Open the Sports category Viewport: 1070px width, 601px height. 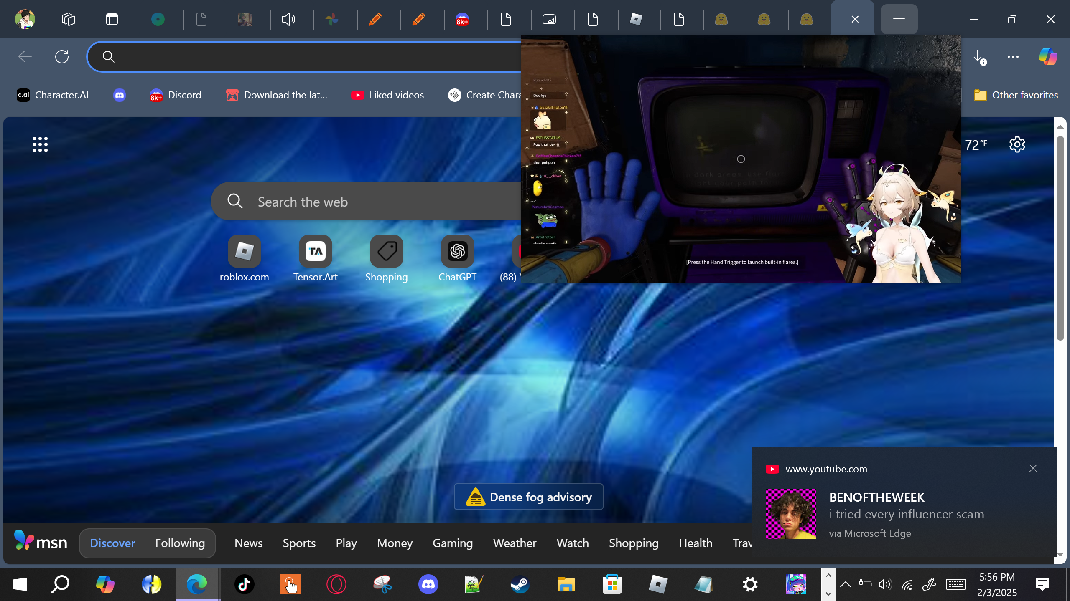tap(299, 543)
